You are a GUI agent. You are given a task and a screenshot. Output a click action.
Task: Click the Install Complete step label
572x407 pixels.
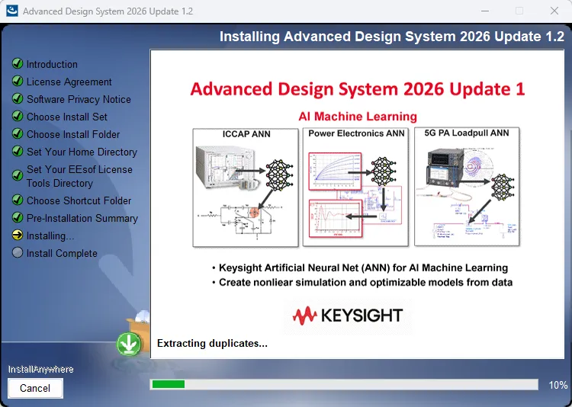(62, 253)
